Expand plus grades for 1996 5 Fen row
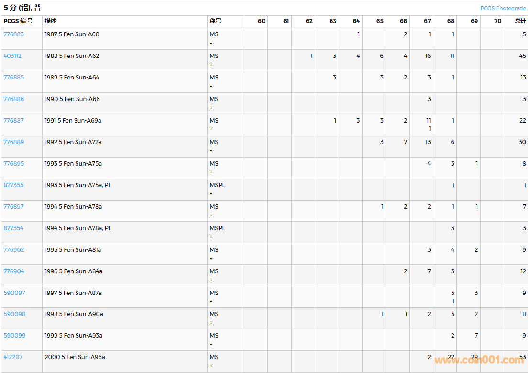This screenshot has height=373, width=530. click(211, 280)
